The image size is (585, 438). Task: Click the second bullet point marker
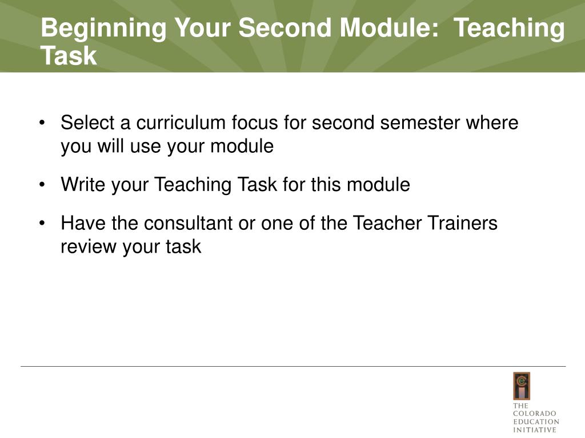point(42,185)
